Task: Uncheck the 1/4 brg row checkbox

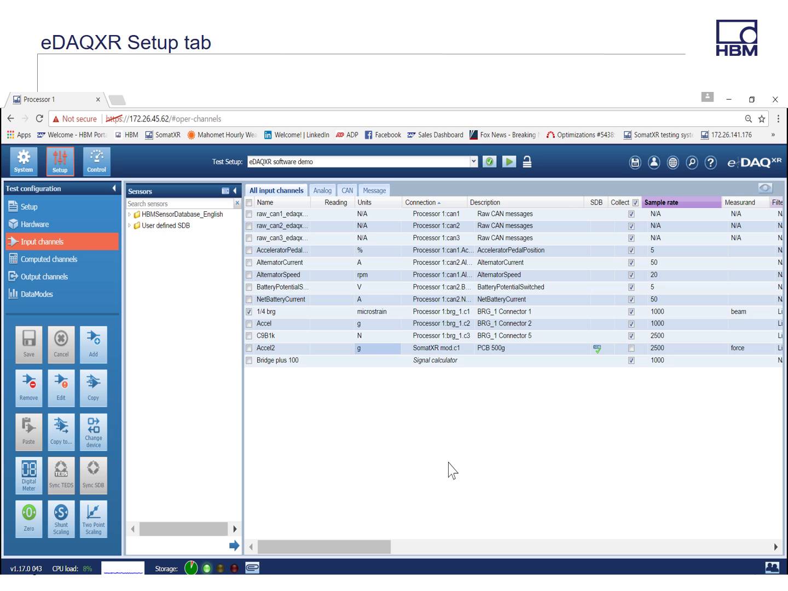Action: click(249, 311)
